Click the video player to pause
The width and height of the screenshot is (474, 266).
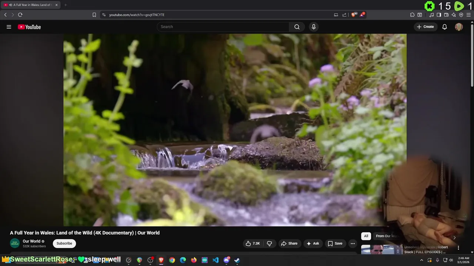pos(235,130)
